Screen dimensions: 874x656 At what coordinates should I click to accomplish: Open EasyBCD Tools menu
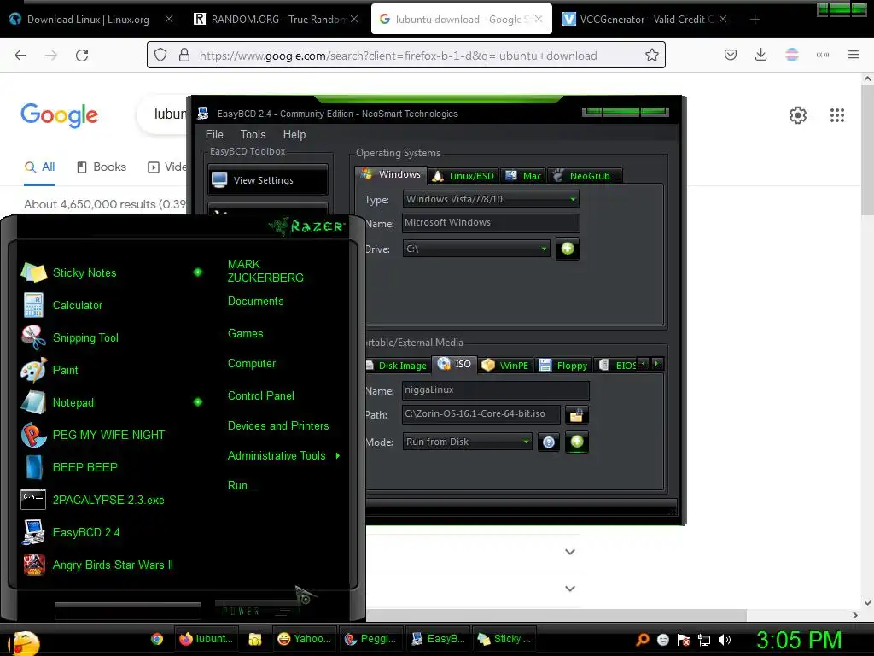tap(253, 134)
